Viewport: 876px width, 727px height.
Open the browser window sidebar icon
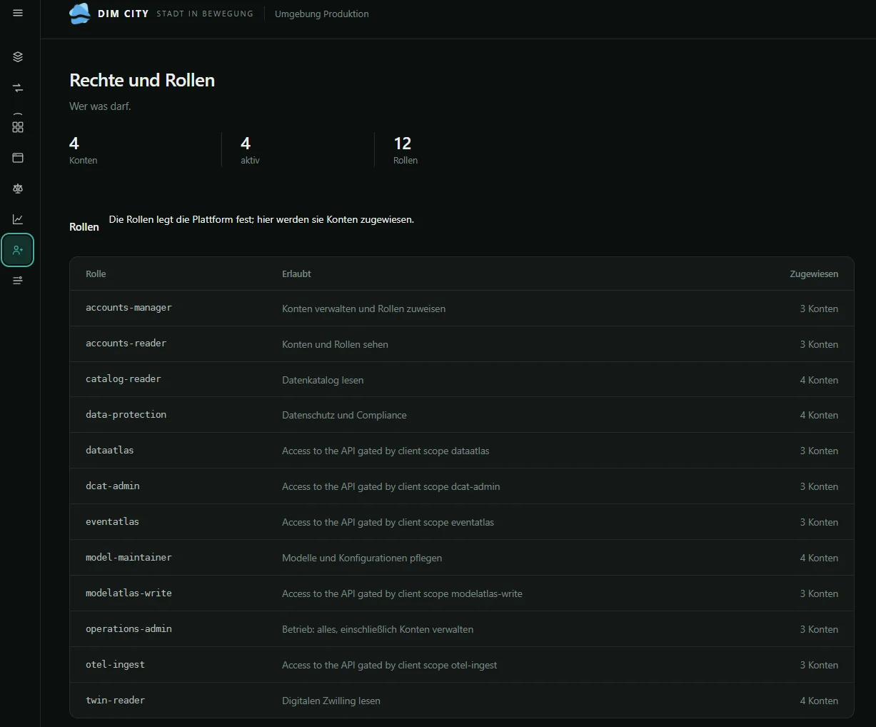coord(18,158)
